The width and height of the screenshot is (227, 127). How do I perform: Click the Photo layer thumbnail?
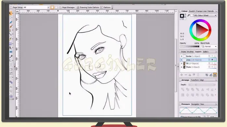pos(184,67)
